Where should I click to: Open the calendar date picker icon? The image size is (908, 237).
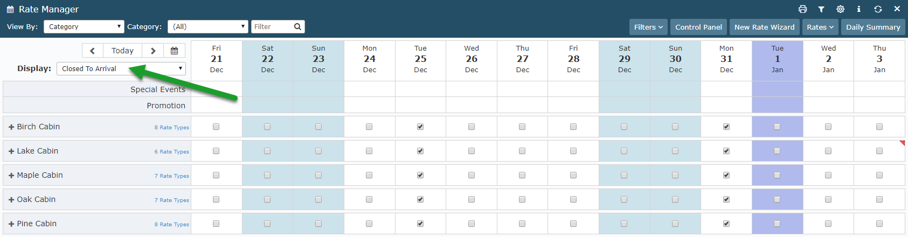(x=175, y=51)
